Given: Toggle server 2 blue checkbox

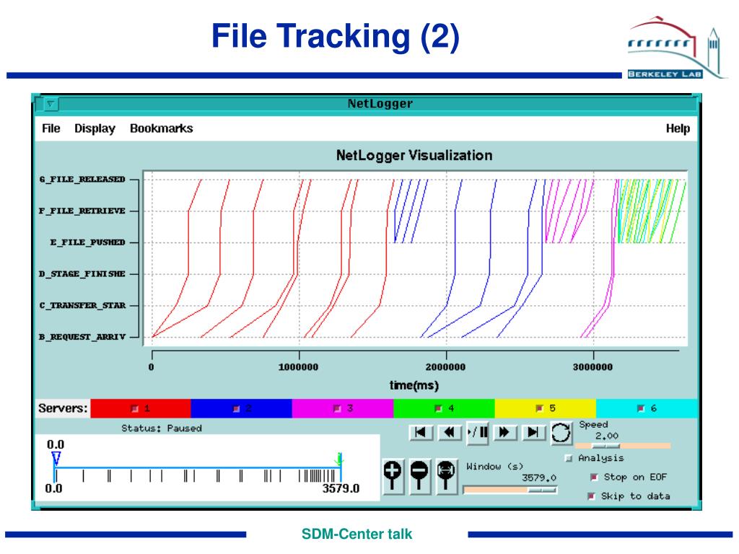Looking at the screenshot, I should pos(237,408).
